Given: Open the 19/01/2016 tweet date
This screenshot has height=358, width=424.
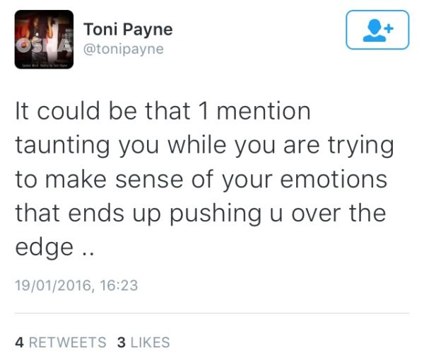Looking at the screenshot, I should (x=53, y=285).
